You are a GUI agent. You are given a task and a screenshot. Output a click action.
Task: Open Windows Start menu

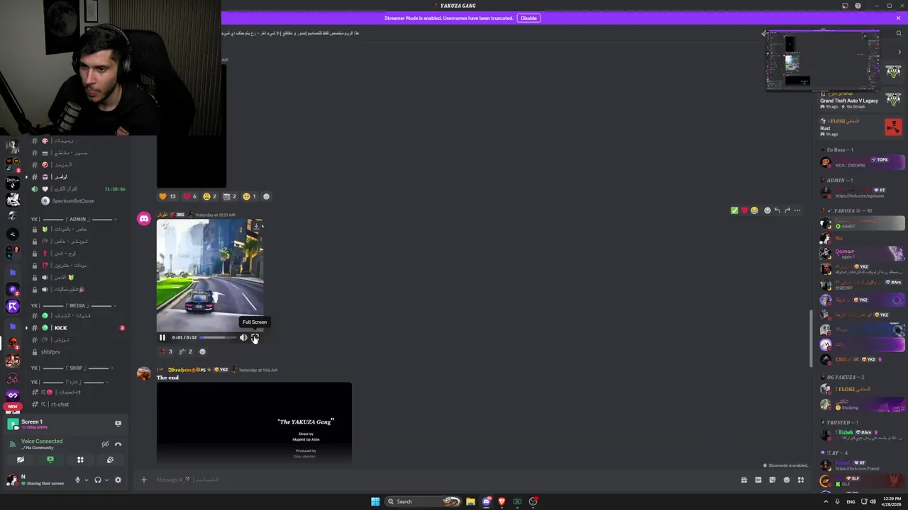pos(375,501)
